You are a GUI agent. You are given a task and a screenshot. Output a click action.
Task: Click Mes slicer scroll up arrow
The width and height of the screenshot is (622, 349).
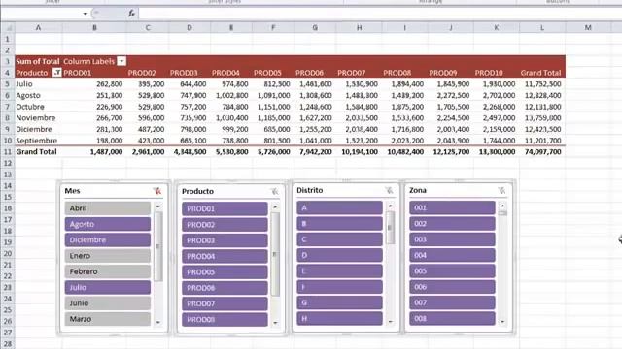[157, 206]
